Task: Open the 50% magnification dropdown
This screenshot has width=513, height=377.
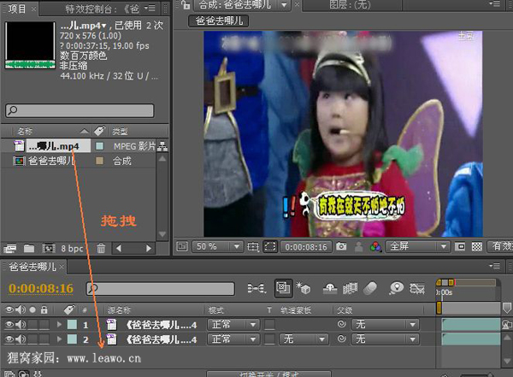Action: (215, 246)
